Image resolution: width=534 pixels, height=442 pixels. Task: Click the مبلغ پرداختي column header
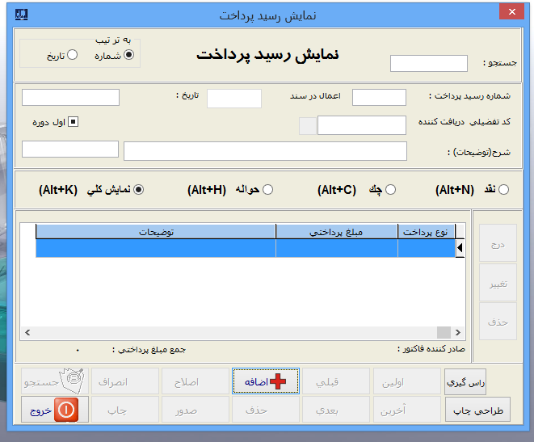point(336,232)
